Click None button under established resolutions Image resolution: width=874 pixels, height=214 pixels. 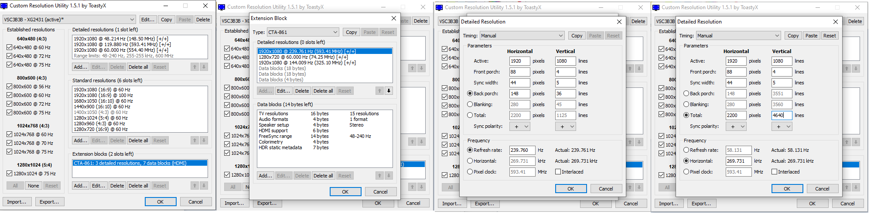pyautogui.click(x=34, y=186)
